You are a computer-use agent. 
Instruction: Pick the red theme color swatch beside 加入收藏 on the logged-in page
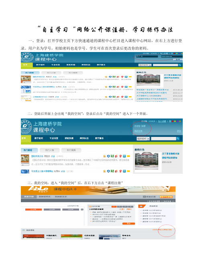[173, 121]
